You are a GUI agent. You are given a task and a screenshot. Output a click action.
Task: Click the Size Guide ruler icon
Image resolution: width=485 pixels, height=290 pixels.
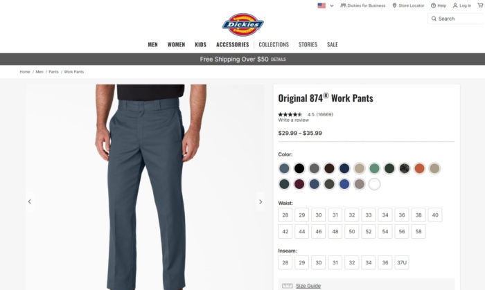(288, 286)
